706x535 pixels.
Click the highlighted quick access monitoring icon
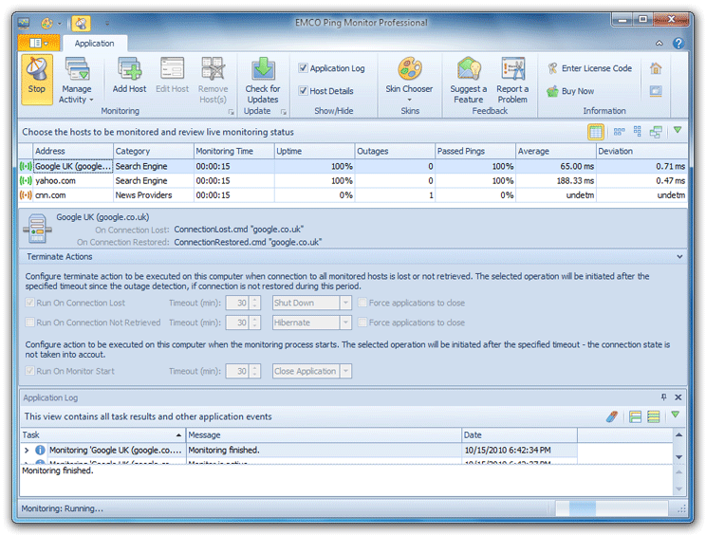point(81,23)
